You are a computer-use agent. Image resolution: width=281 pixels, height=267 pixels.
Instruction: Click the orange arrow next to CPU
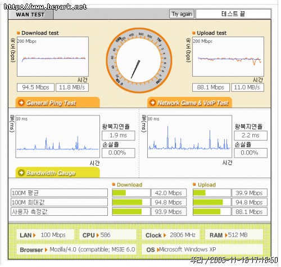(x=98, y=235)
